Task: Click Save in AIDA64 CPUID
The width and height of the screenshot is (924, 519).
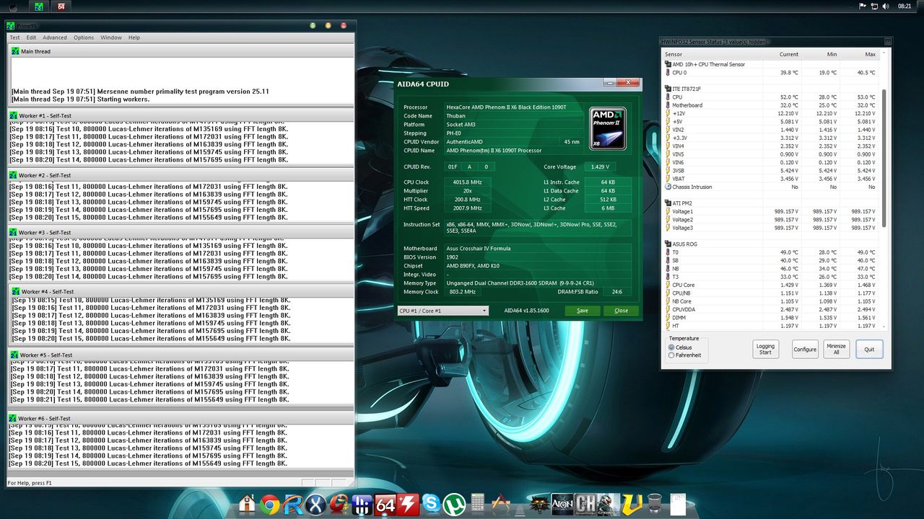Action: point(582,311)
